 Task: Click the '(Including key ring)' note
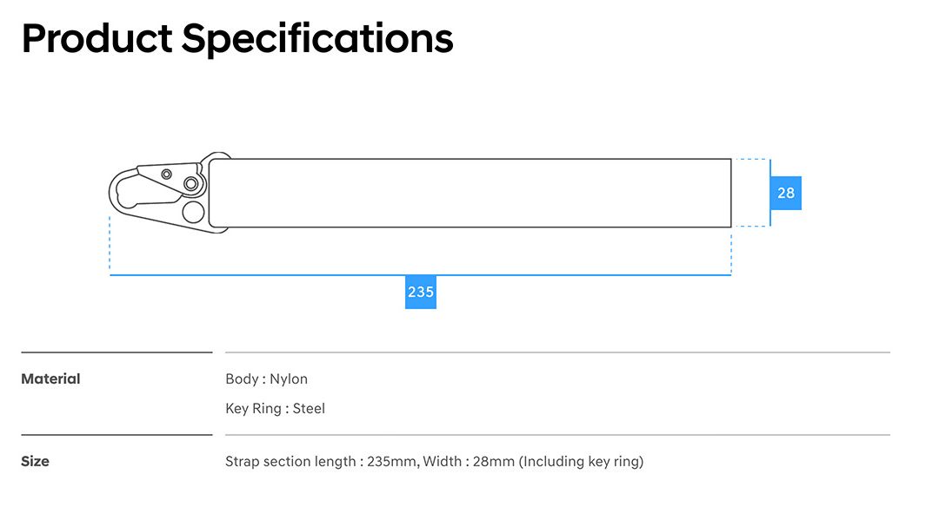point(581,461)
